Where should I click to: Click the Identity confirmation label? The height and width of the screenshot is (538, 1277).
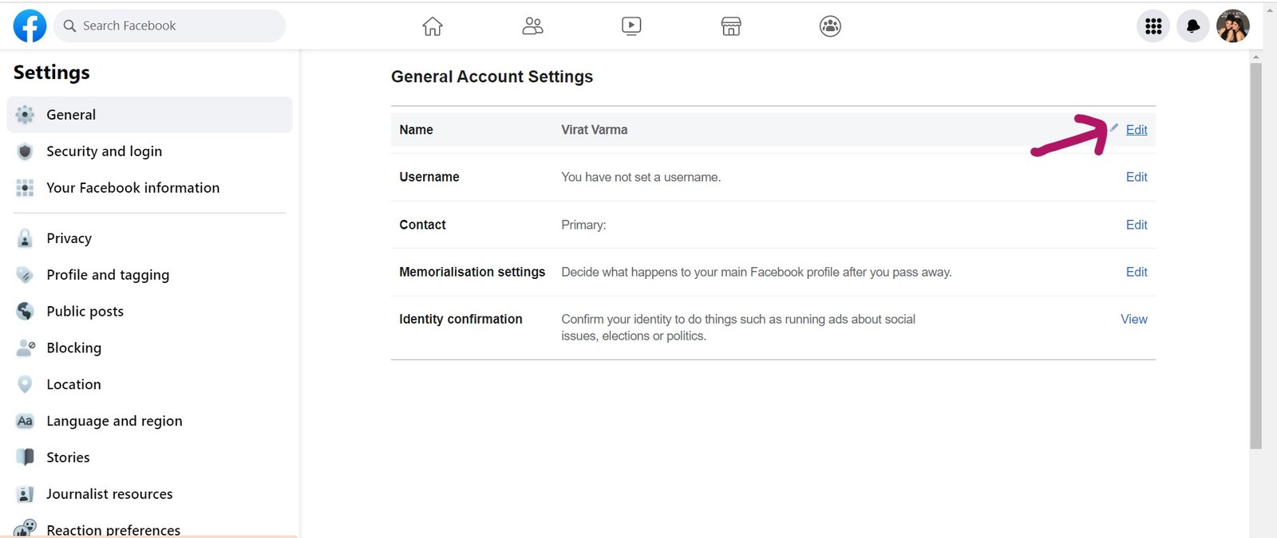click(x=461, y=319)
